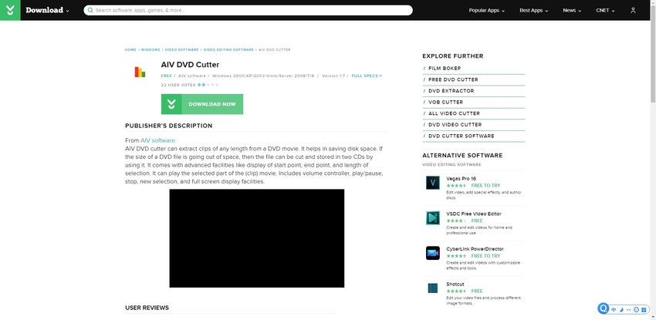This screenshot has width=656, height=320.
Task: Click the USER REVIEWS heading
Action: (147, 308)
